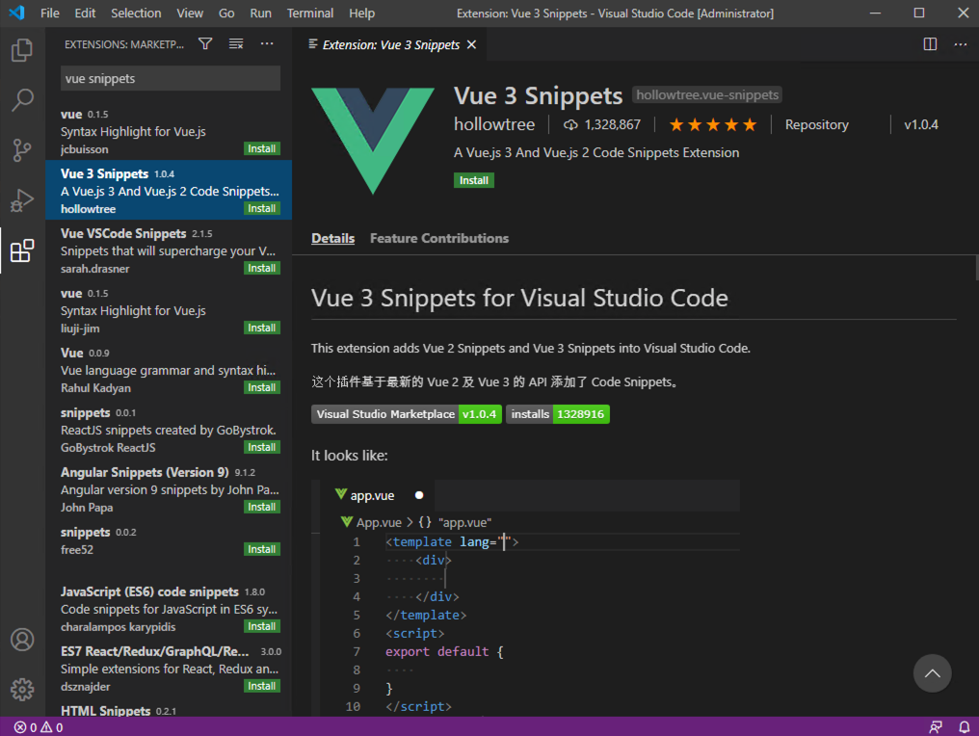Open the Terminal menu

click(310, 13)
